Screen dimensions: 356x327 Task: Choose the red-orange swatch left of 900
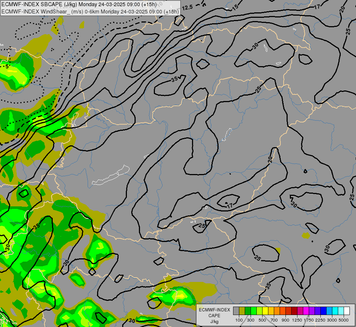pyautogui.click(x=283, y=311)
